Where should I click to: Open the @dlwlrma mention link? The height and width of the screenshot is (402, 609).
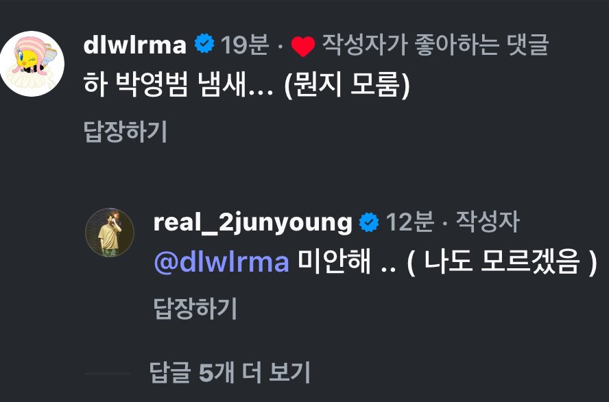click(222, 262)
